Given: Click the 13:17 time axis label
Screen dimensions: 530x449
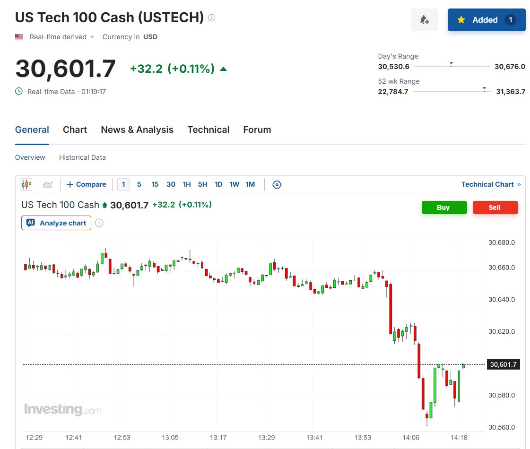Looking at the screenshot, I should point(218,438).
